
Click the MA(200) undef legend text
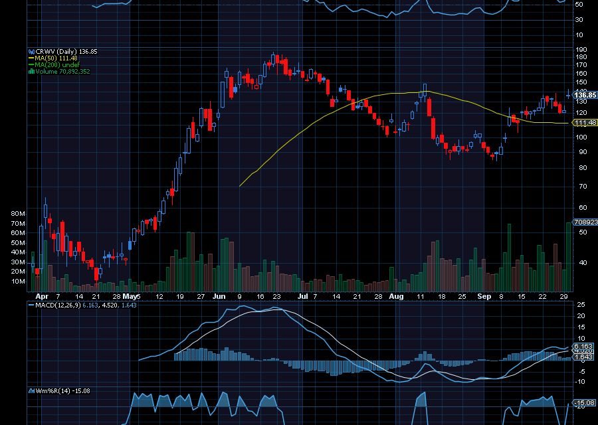pyautogui.click(x=62, y=64)
